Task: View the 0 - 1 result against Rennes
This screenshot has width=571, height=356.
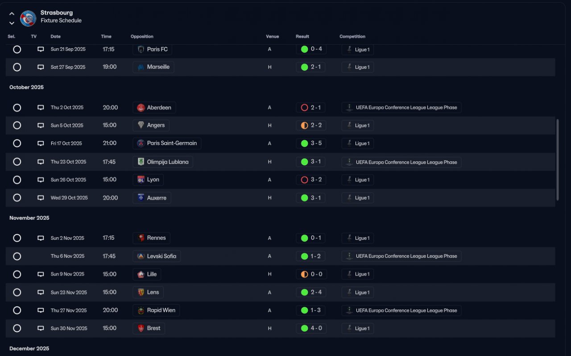Action: coord(311,238)
